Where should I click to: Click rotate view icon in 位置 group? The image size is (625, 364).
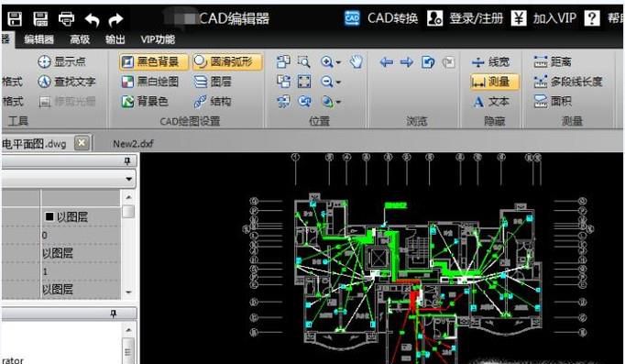(304, 101)
